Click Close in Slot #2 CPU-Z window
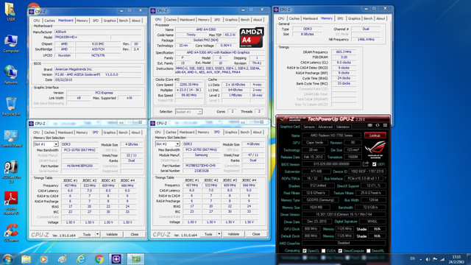 pos(256,234)
